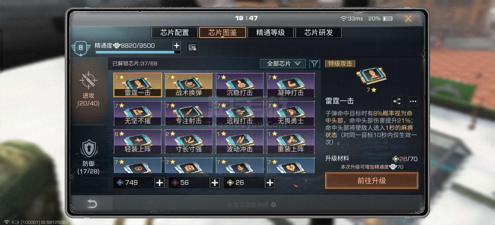Click the 前往升级 upgrade button
Viewport: 495px width, 225px height.
coord(372,181)
